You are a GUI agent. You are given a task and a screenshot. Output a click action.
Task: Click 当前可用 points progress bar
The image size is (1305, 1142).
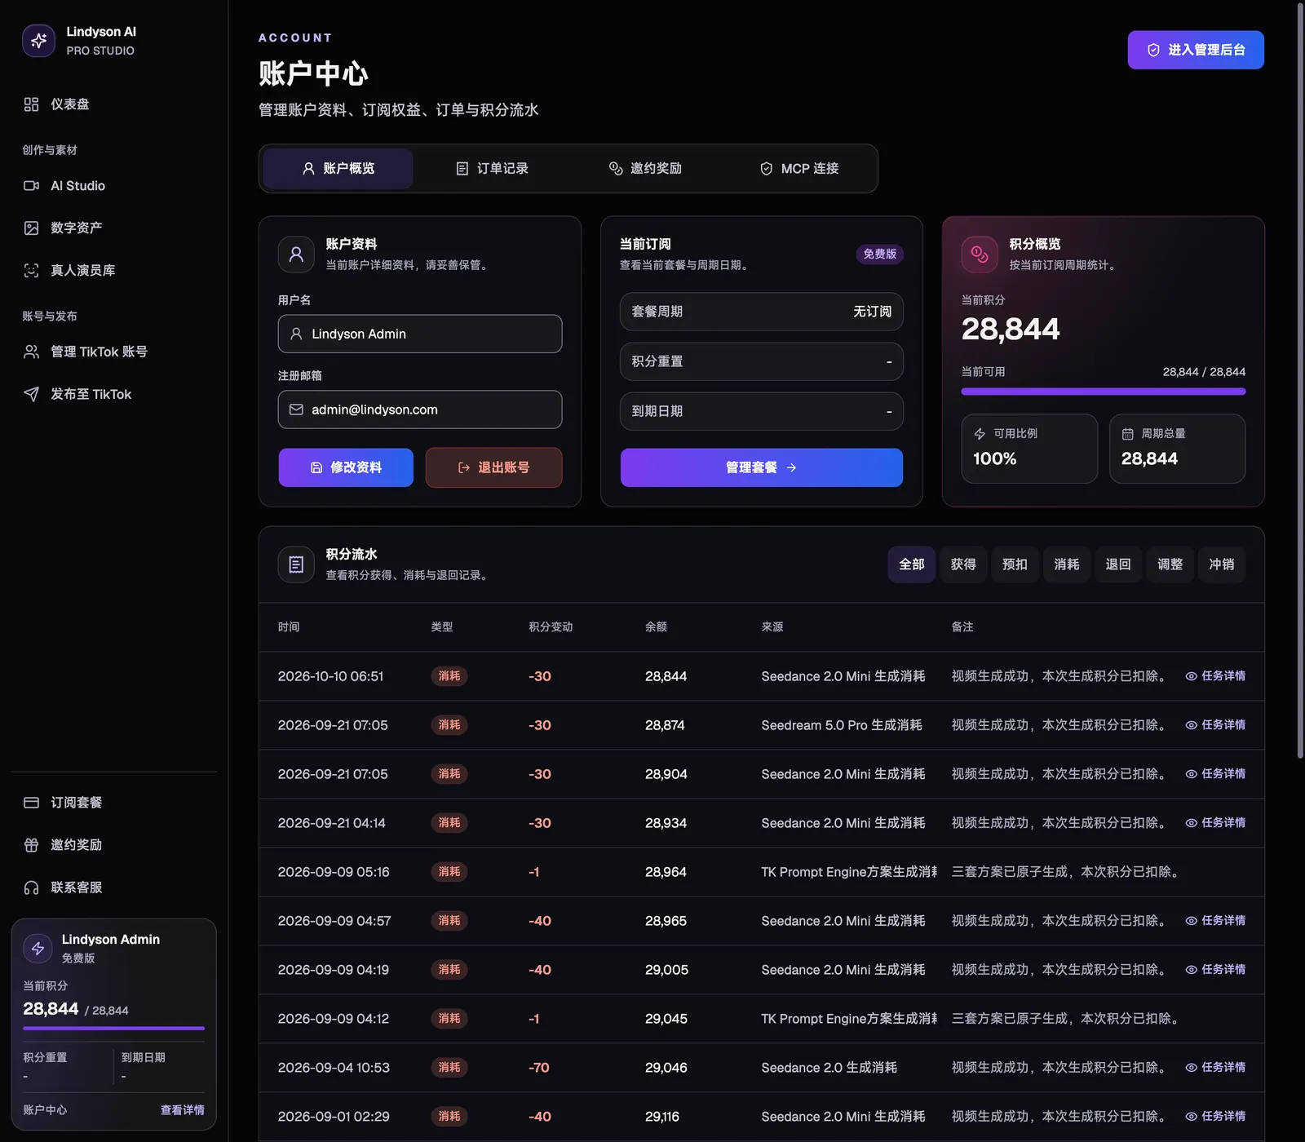click(x=1104, y=392)
